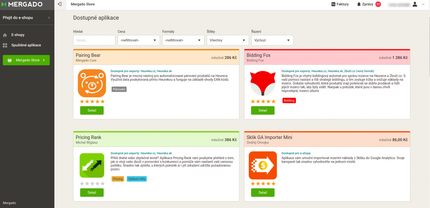Screen dimensions: 430x208
Task: Click Pairing Bear price měsíčně 286 Kč
Action: (x=224, y=58)
